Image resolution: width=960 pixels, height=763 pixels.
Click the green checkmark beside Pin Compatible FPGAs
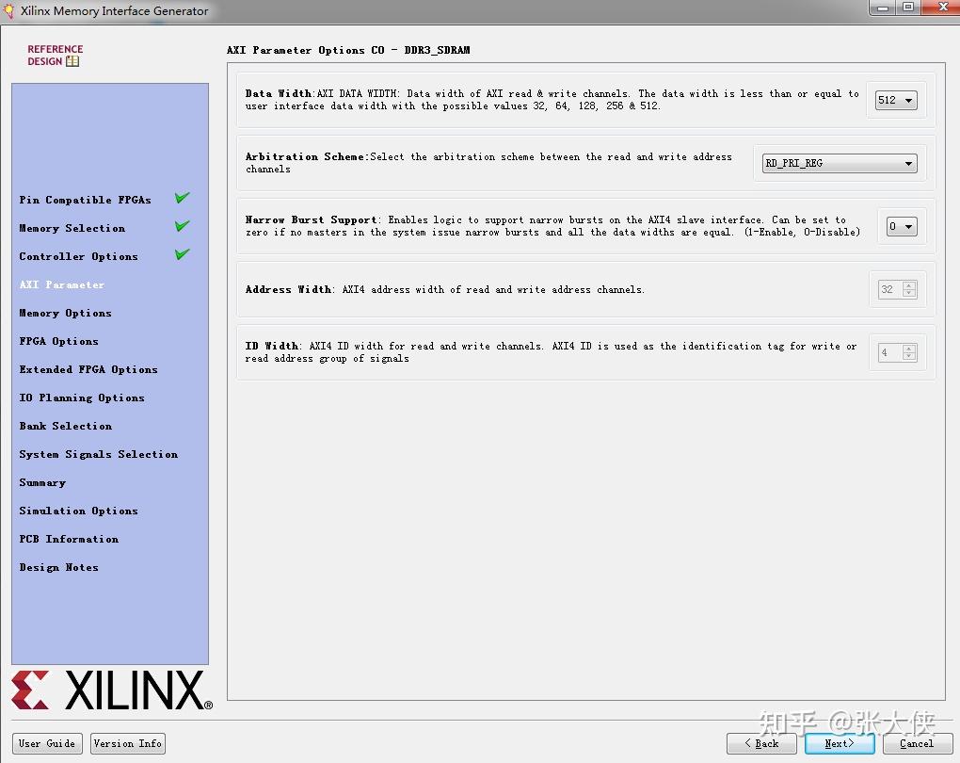[182, 198]
